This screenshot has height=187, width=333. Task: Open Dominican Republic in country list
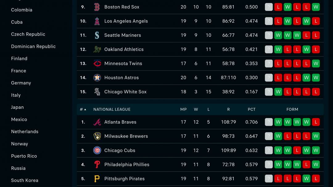33,46
